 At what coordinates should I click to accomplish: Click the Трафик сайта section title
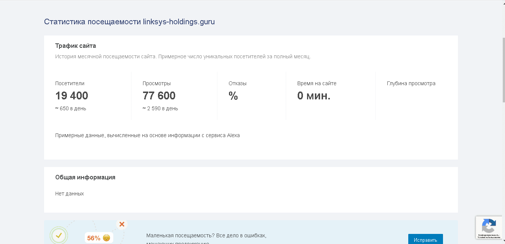point(75,46)
